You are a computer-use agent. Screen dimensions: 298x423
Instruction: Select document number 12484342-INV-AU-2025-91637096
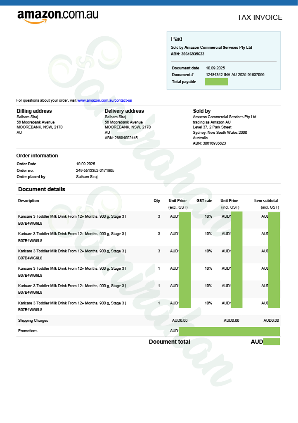click(x=235, y=75)
